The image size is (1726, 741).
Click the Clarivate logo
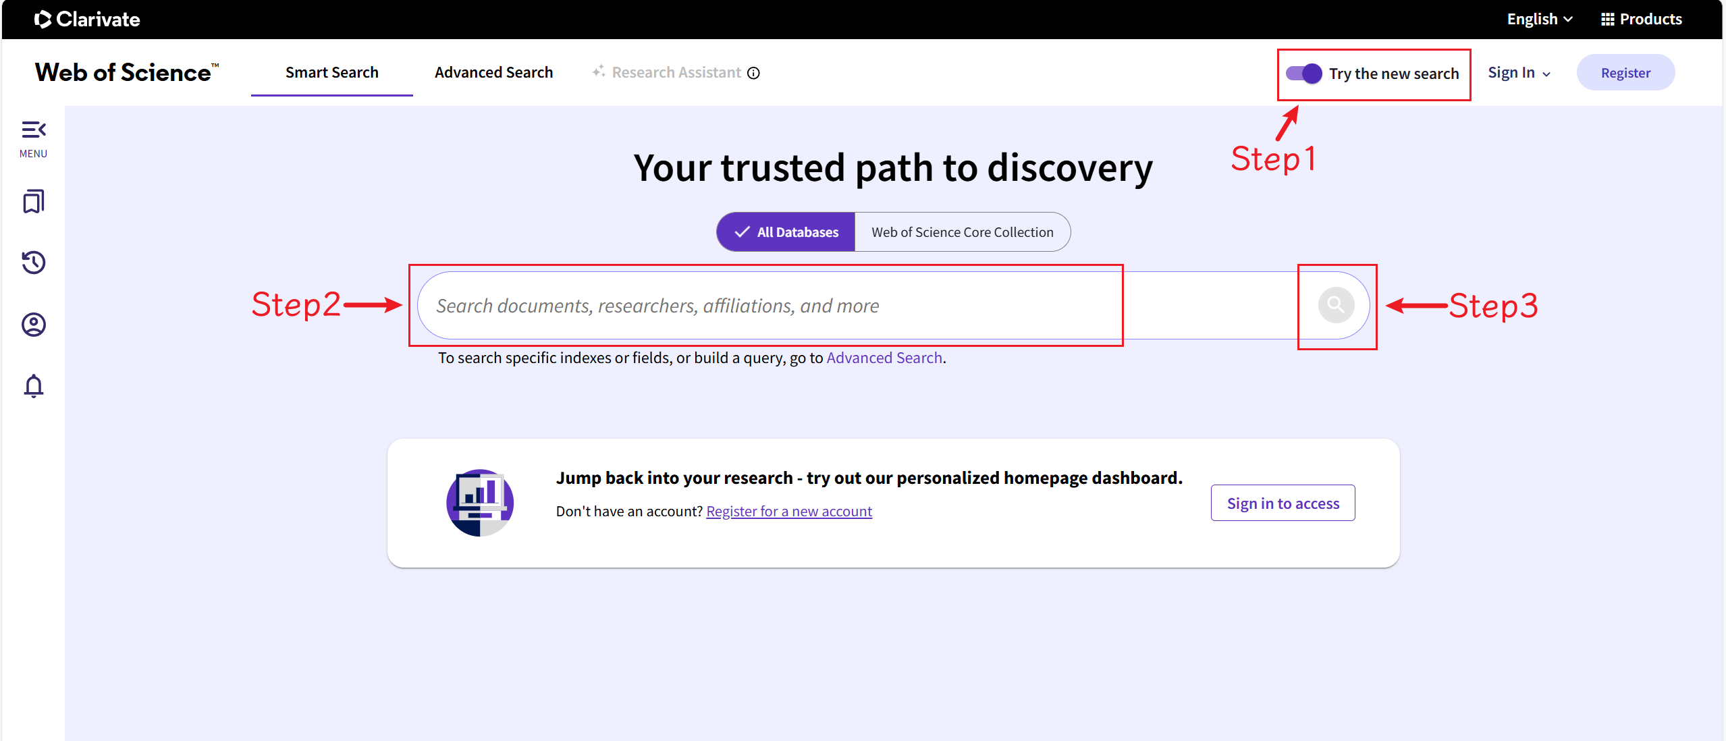[x=86, y=19]
